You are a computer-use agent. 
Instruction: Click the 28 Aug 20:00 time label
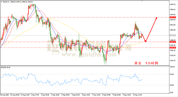pyautogui.click(x=15, y=95)
